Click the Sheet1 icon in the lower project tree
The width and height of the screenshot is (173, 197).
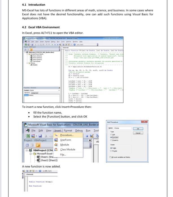tap(39, 157)
